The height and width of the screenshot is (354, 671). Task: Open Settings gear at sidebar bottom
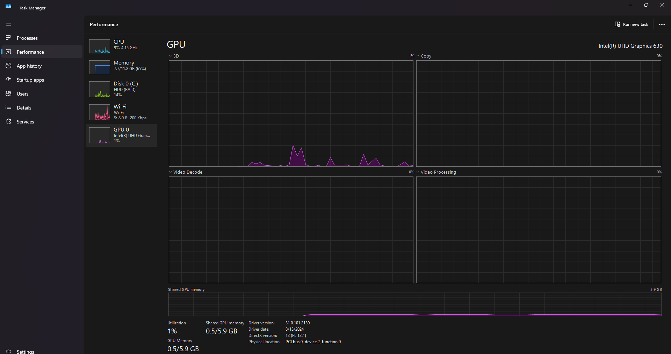(x=8, y=351)
